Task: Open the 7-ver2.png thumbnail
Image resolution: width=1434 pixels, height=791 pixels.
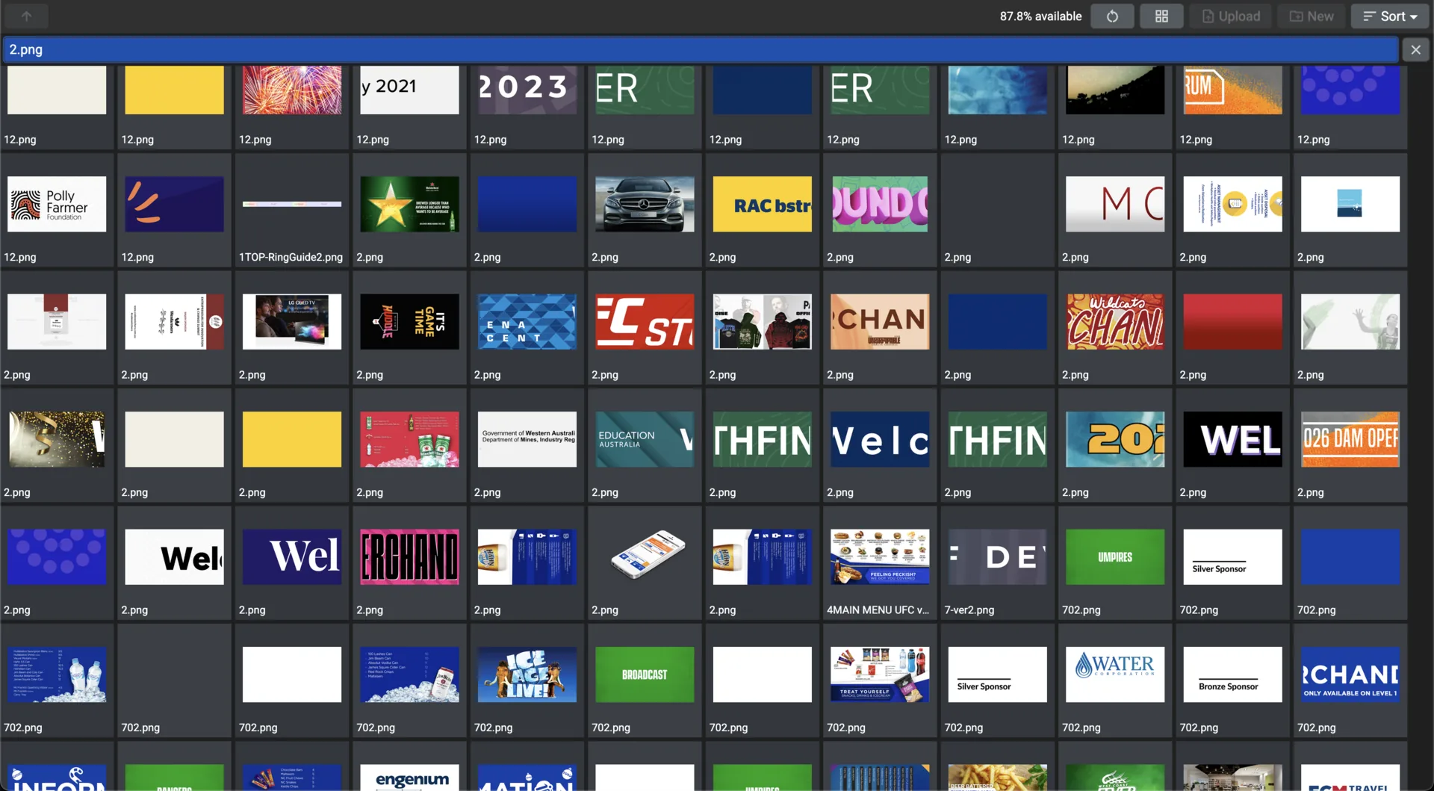Action: tap(997, 556)
